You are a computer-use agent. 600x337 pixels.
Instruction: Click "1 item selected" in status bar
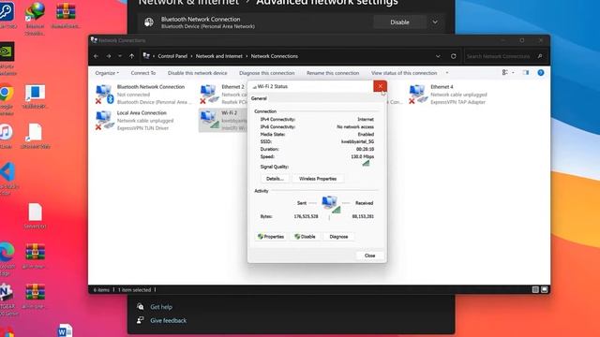point(134,290)
